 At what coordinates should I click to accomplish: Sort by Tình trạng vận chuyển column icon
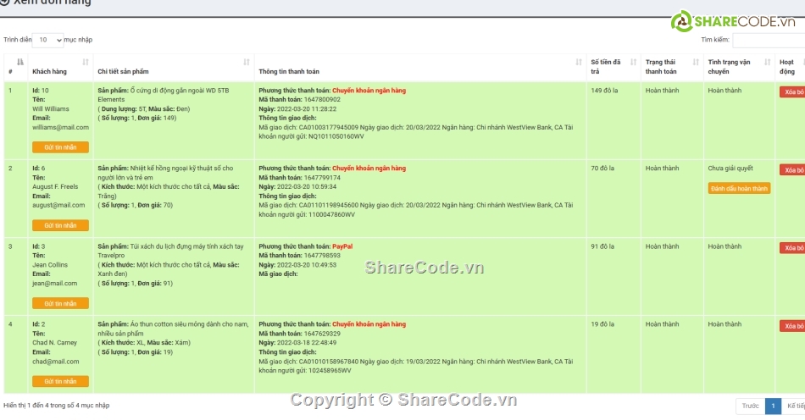(x=767, y=62)
